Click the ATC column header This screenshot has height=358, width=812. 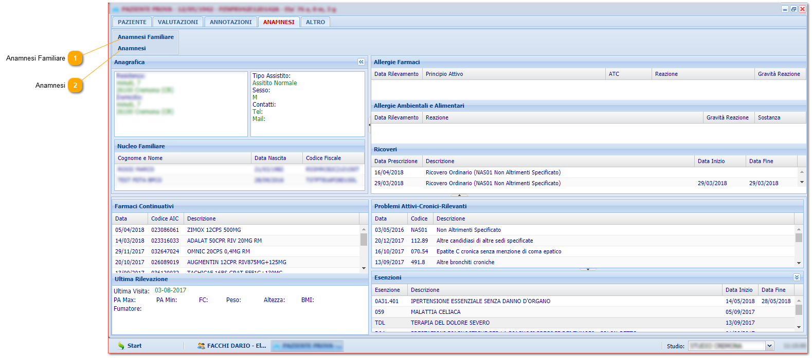tap(628, 74)
